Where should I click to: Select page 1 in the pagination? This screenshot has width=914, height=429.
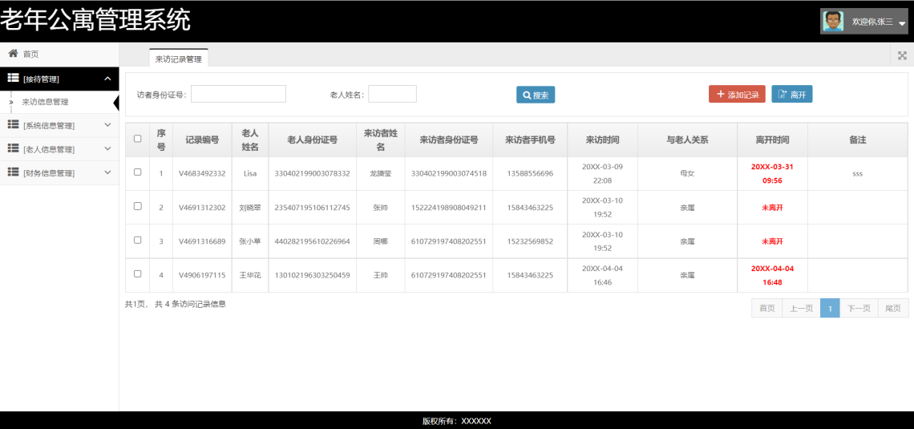click(x=830, y=309)
